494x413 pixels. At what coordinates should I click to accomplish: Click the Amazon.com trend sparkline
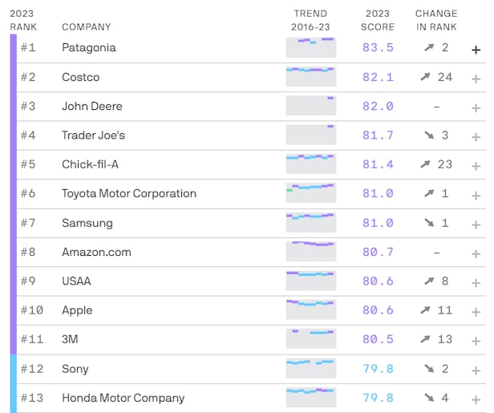click(311, 252)
